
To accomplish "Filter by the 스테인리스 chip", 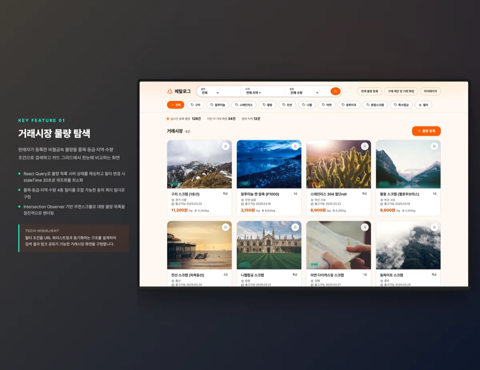I will (243, 105).
